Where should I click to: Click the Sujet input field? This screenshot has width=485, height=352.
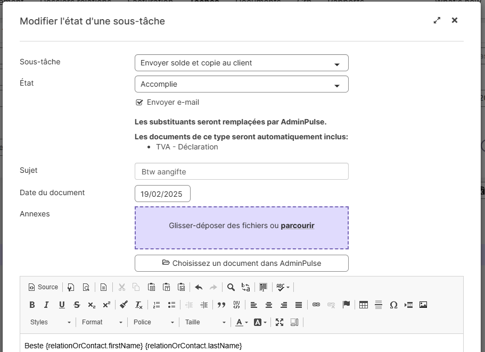click(241, 171)
